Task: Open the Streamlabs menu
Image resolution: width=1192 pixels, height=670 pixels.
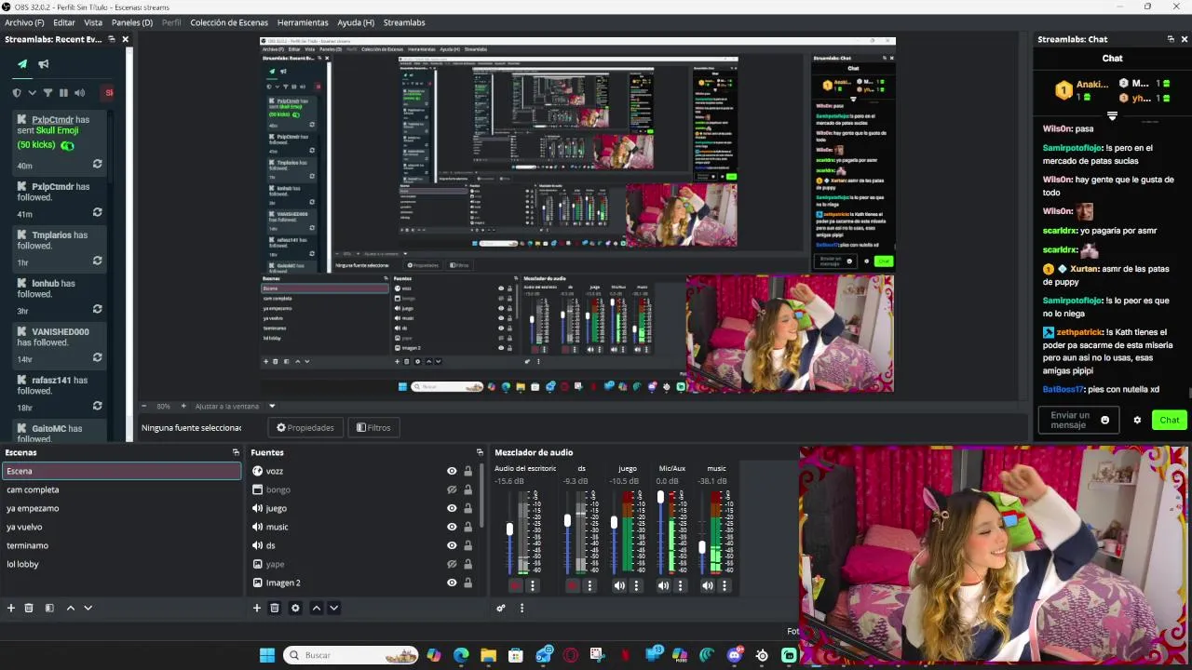Action: pyautogui.click(x=404, y=22)
